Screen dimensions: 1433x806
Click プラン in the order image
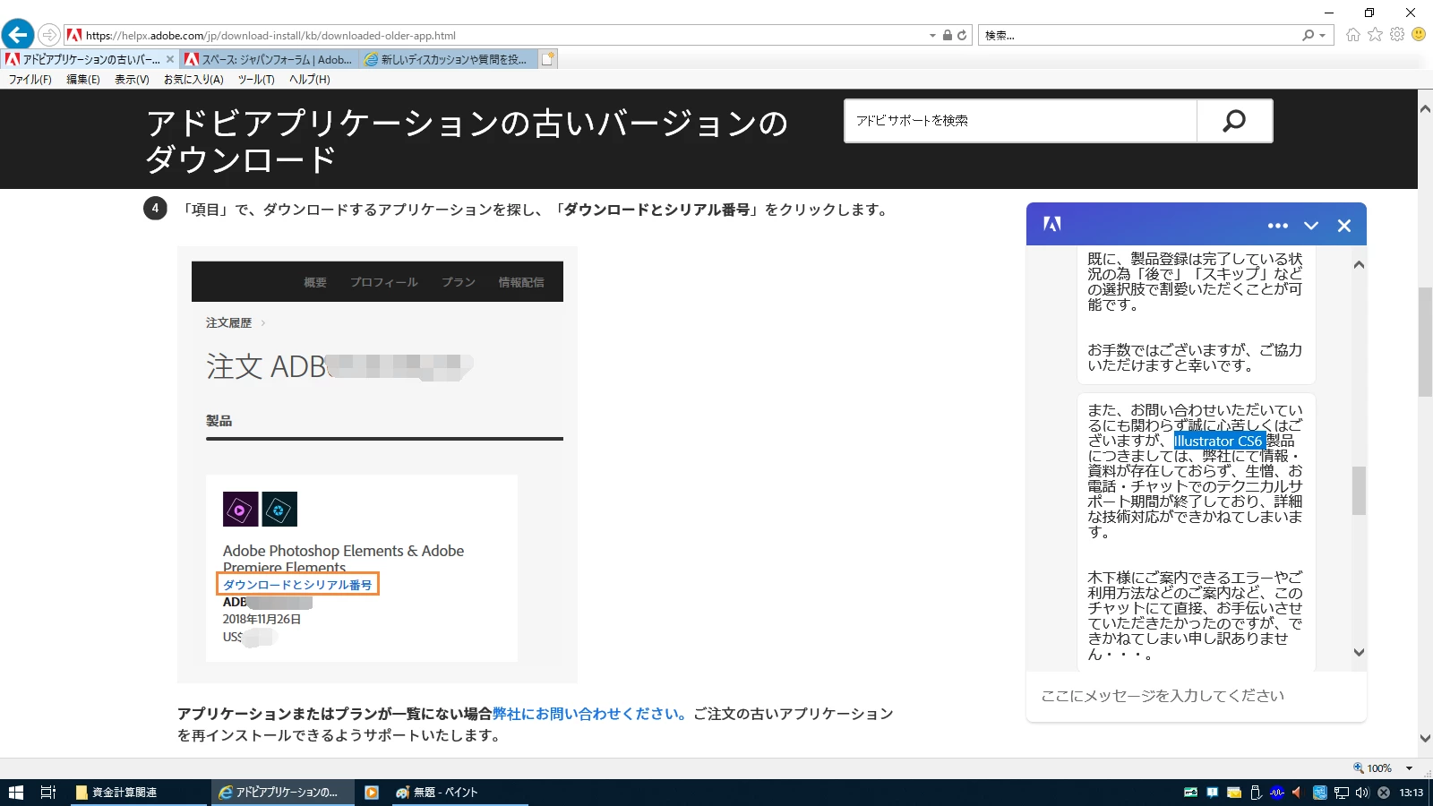click(458, 282)
